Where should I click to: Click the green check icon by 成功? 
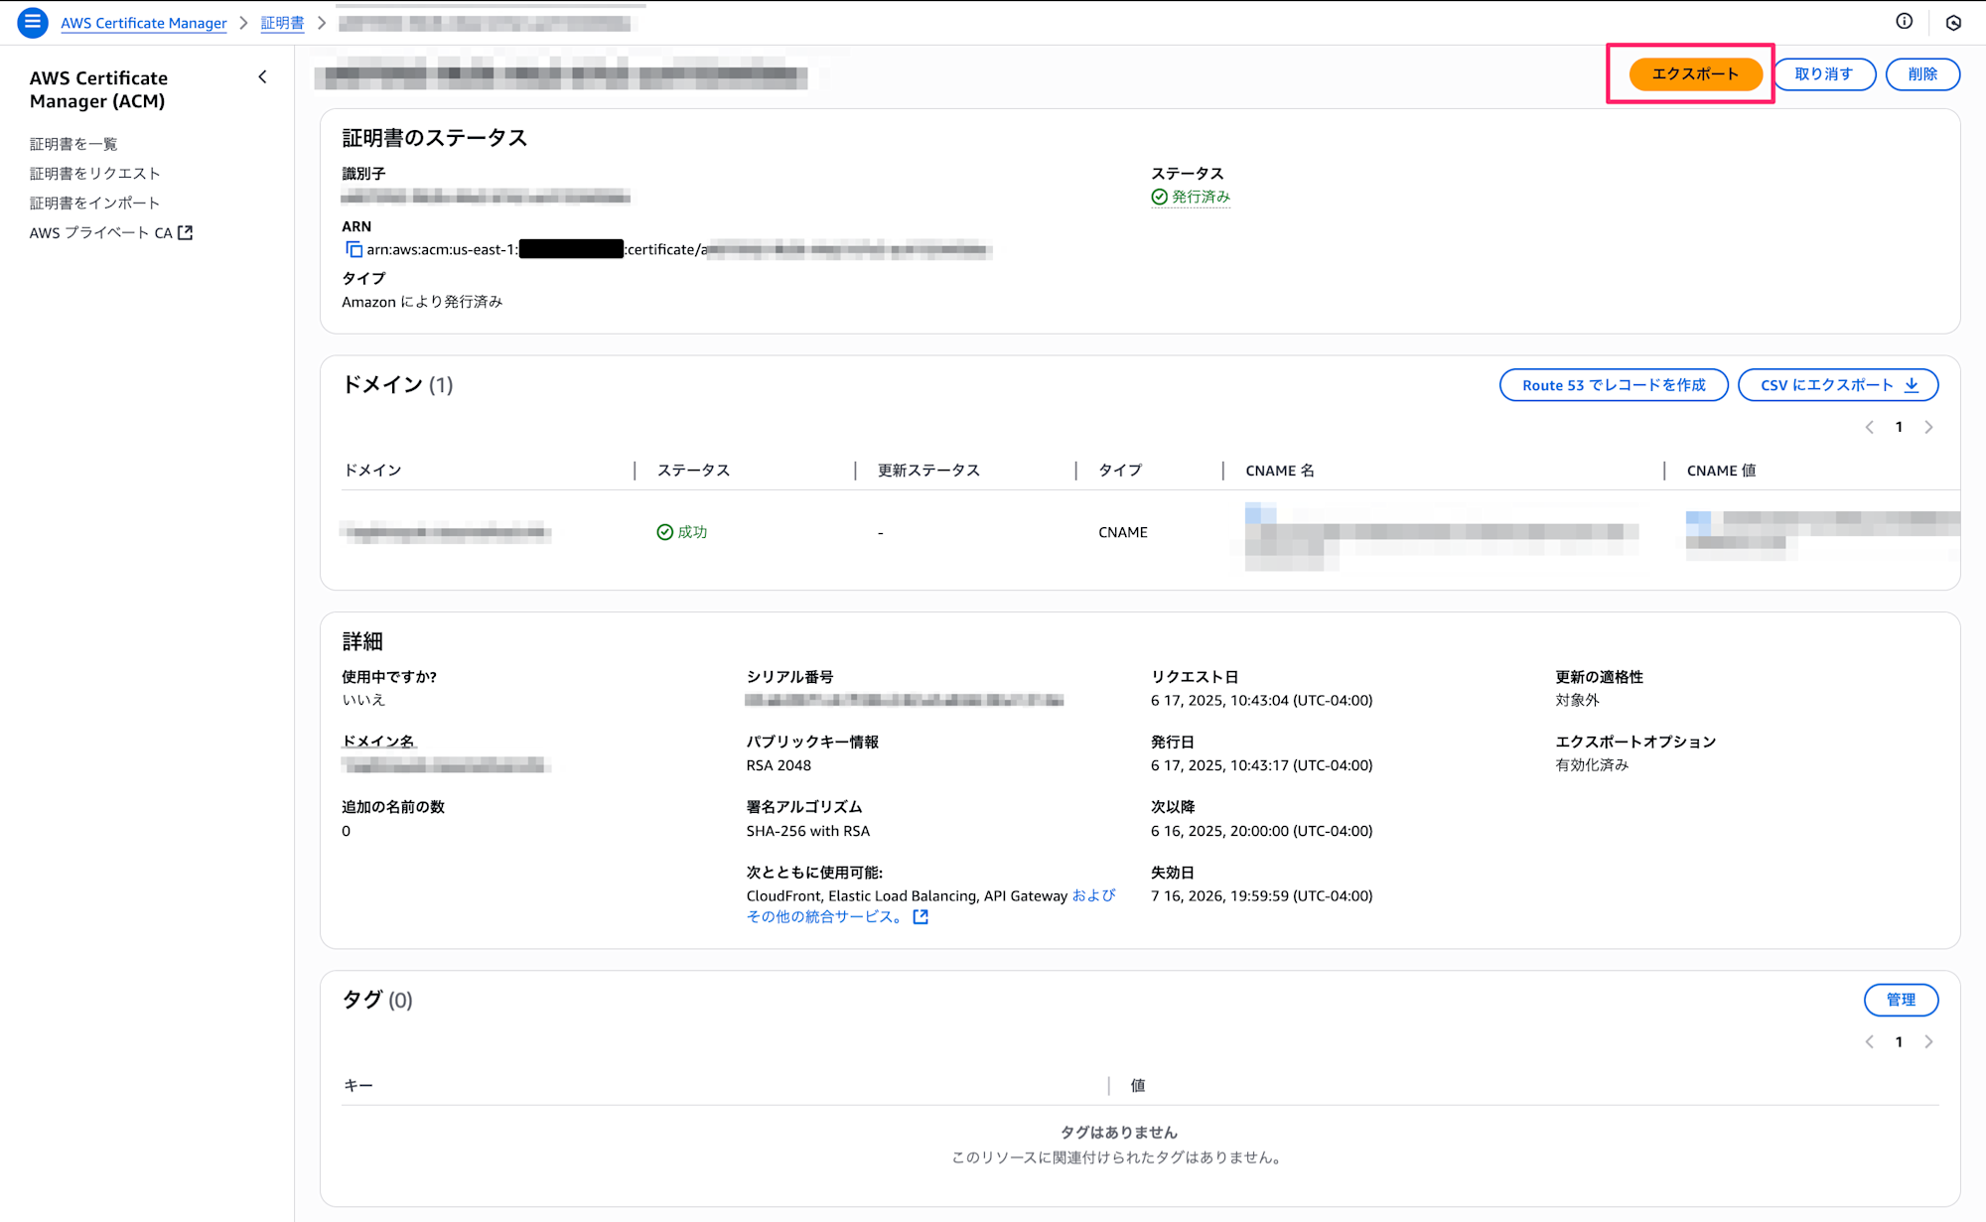664,532
